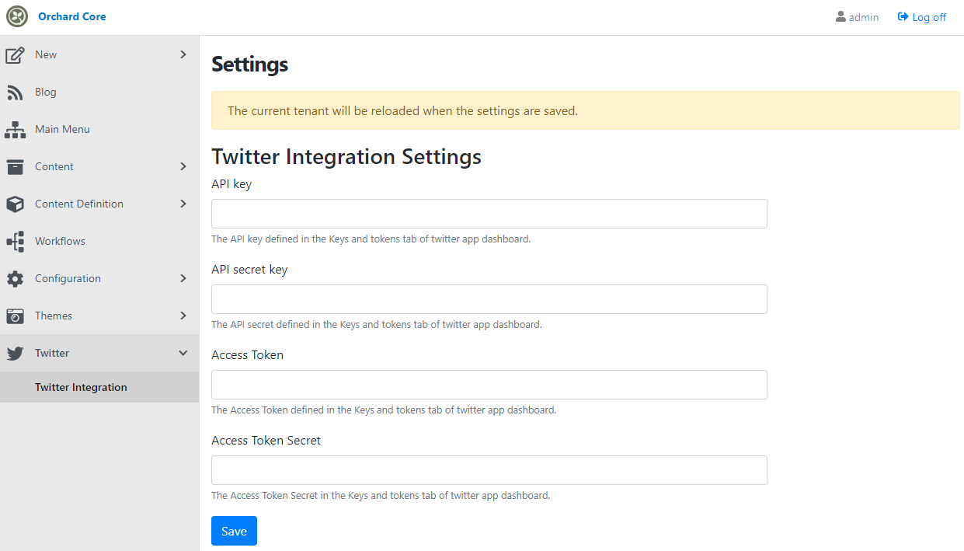
Task: Expand the New menu chevron
Action: click(183, 54)
